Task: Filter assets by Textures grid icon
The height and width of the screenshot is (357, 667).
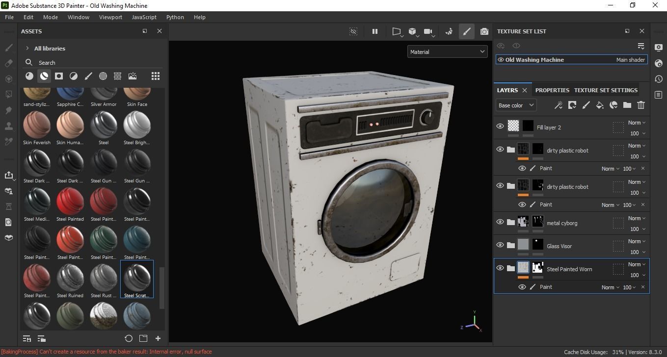Action: pos(117,76)
